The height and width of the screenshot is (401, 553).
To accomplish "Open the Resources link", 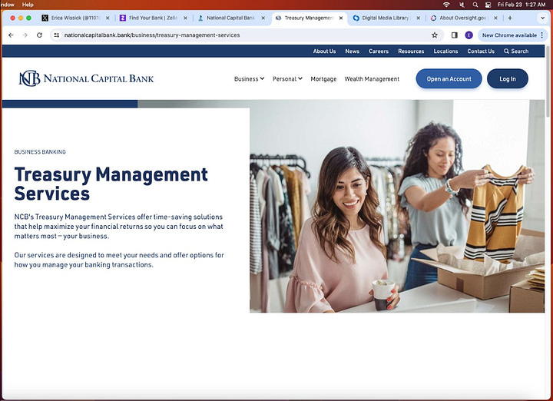I will coord(411,51).
